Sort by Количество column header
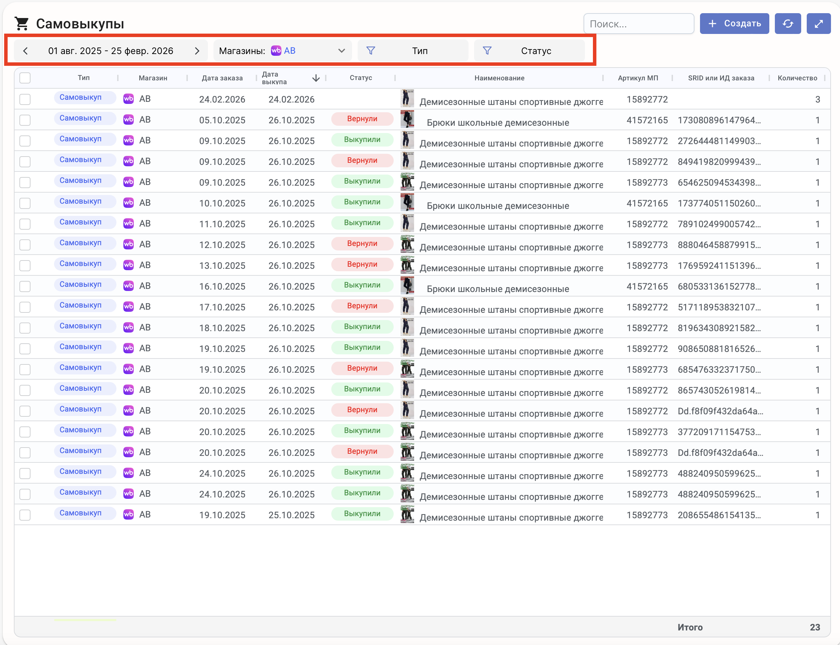 pyautogui.click(x=797, y=78)
